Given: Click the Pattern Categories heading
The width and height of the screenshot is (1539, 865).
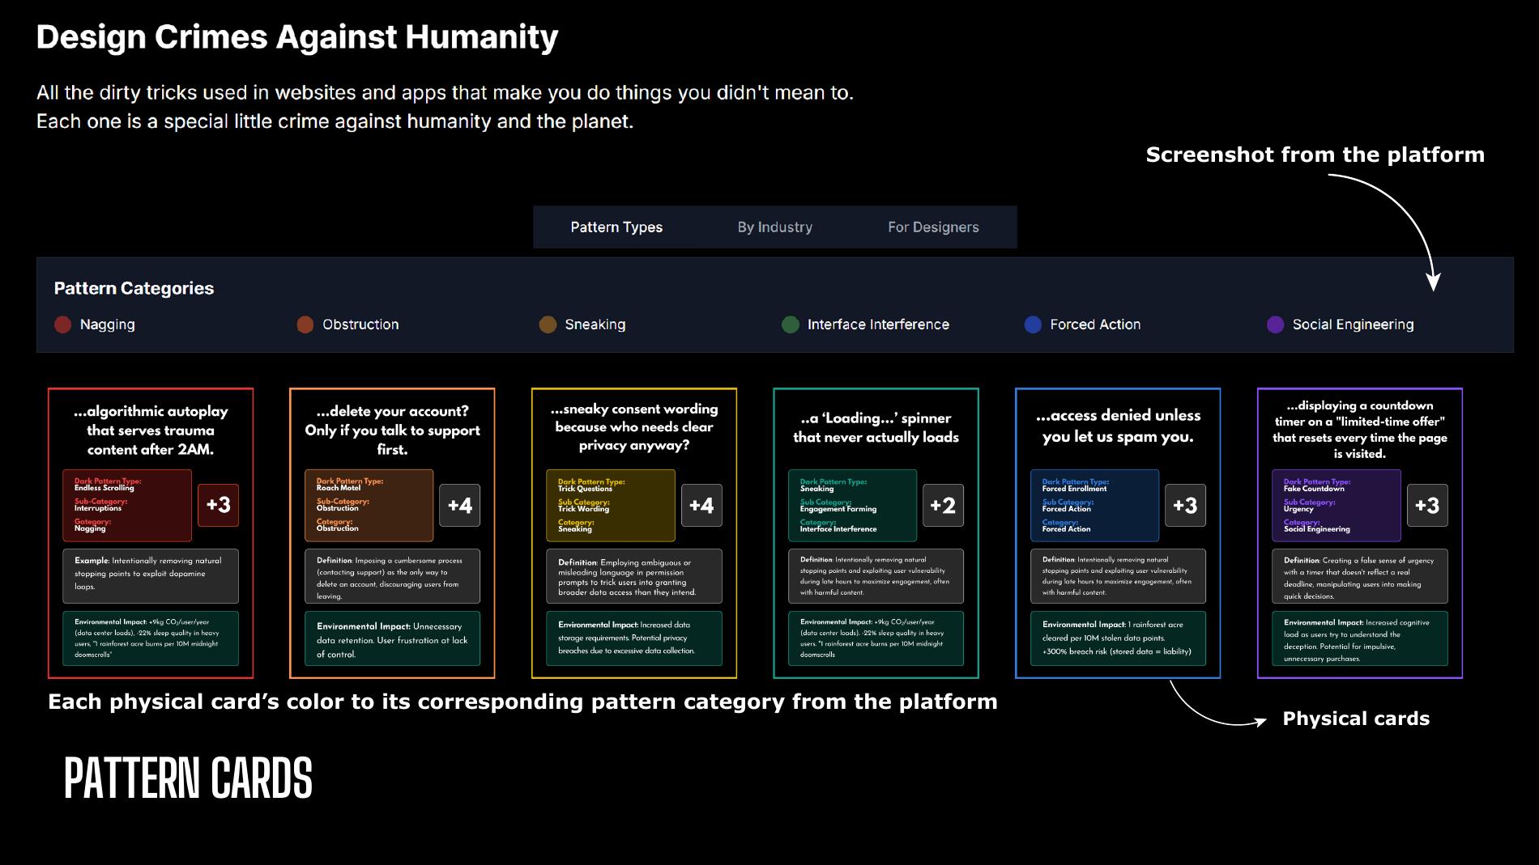Looking at the screenshot, I should pyautogui.click(x=134, y=288).
